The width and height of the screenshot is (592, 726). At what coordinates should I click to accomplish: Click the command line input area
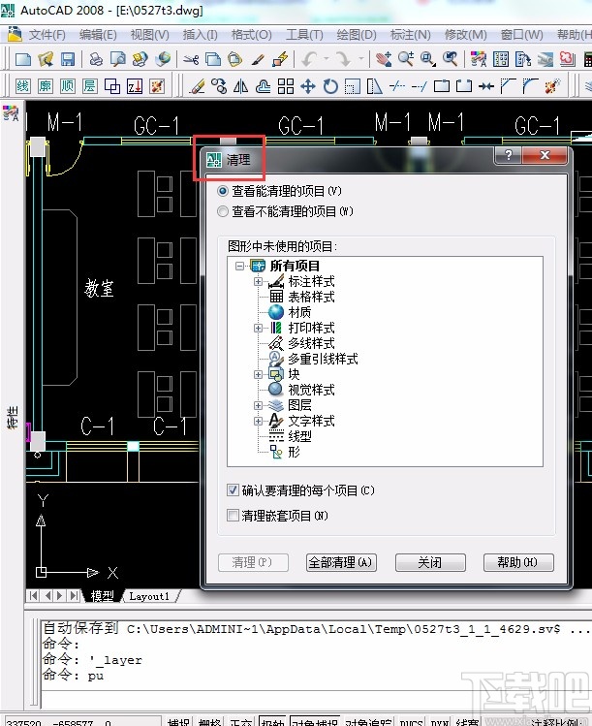point(315,698)
